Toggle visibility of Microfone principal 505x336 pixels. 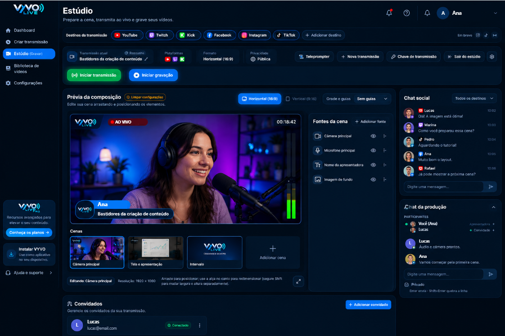373,150
